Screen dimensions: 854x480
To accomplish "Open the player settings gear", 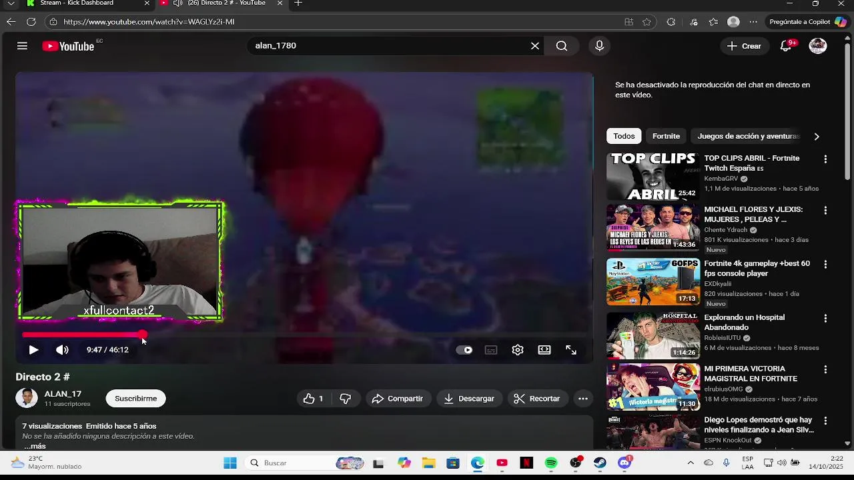I will [518, 350].
